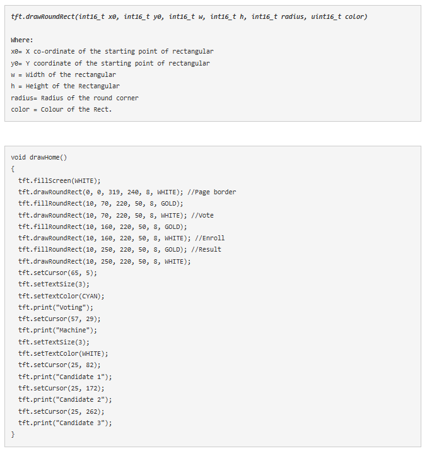Select the tft.print("Candidate 1") line
The image size is (427, 451).
click(x=65, y=377)
